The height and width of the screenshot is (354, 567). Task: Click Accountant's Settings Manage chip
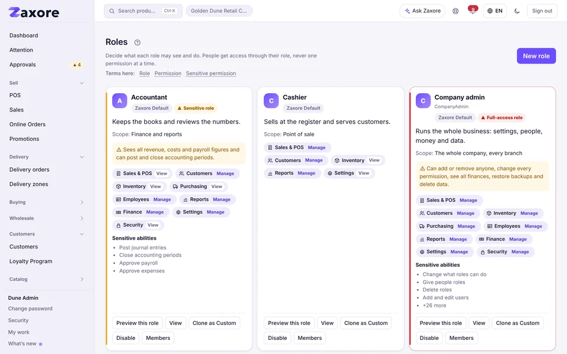point(201,212)
